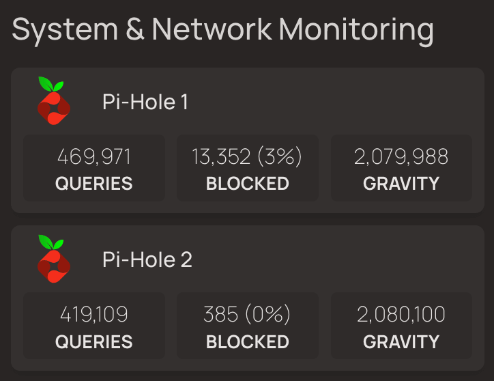Viewport: 494px width, 381px height.
Task: Click the GRAVITY label under Pi-Hole 1
Action: coord(401,184)
